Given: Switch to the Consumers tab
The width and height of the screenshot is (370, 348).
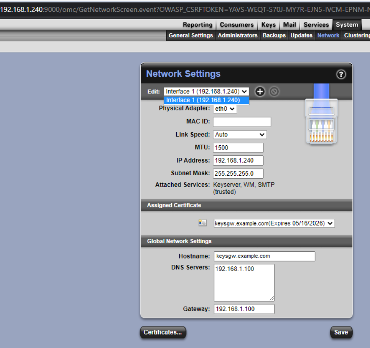Looking at the screenshot, I should [x=237, y=25].
